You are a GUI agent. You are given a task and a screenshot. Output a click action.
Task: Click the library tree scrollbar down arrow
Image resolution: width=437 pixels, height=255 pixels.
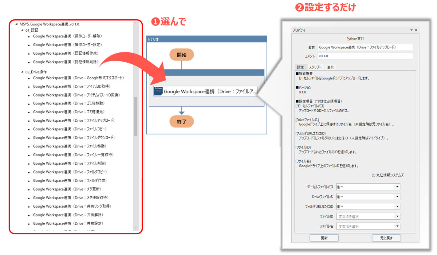tap(136, 228)
